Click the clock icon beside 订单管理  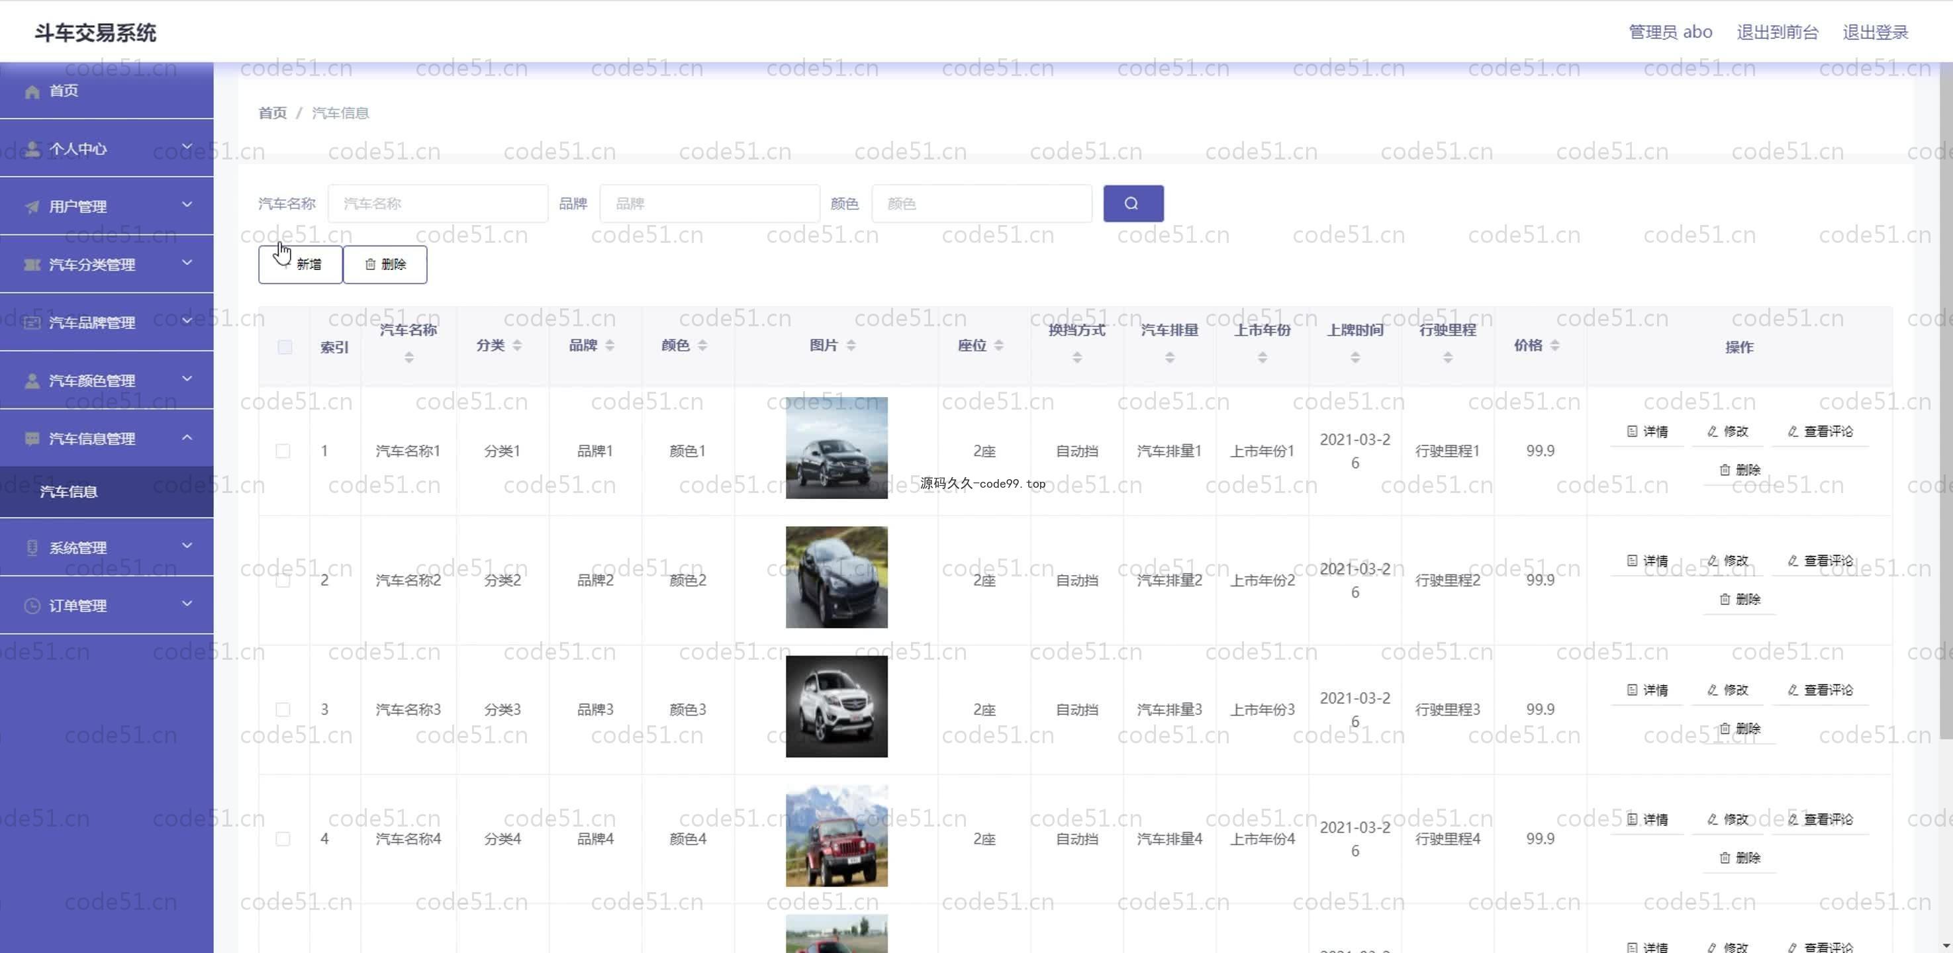pyautogui.click(x=32, y=606)
